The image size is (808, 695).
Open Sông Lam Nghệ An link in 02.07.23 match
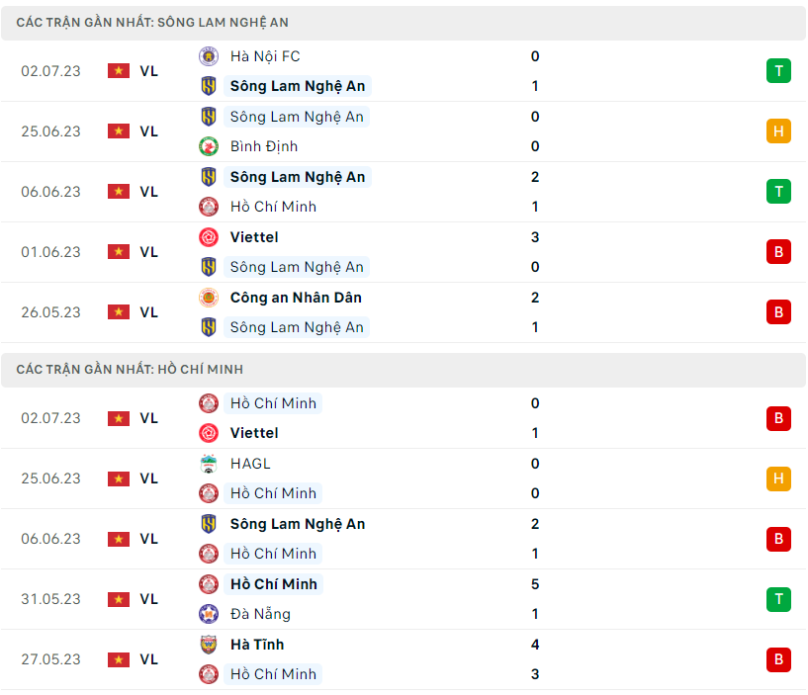(x=297, y=86)
